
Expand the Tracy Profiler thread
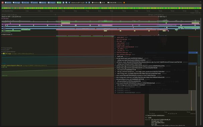tap(2, 33)
